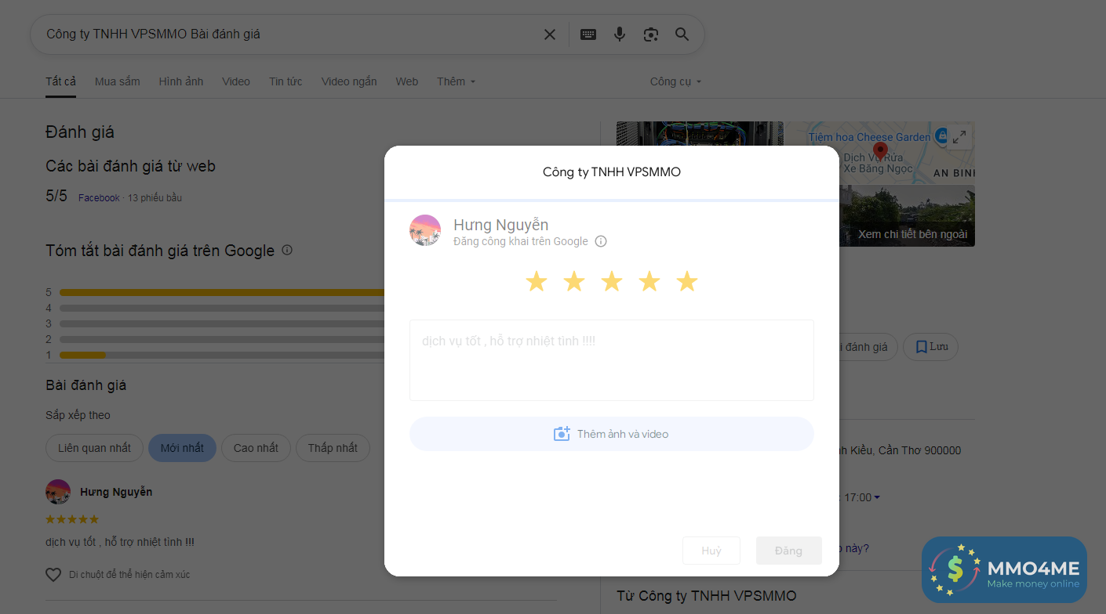Click the camera icon for adding photos
Image resolution: width=1106 pixels, height=614 pixels.
(x=562, y=434)
